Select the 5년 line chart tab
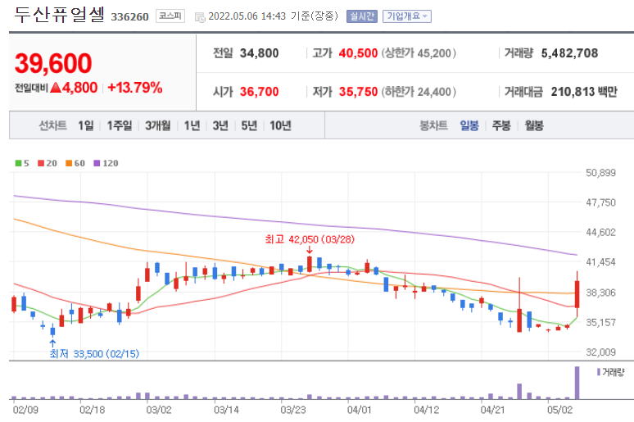 [249, 125]
